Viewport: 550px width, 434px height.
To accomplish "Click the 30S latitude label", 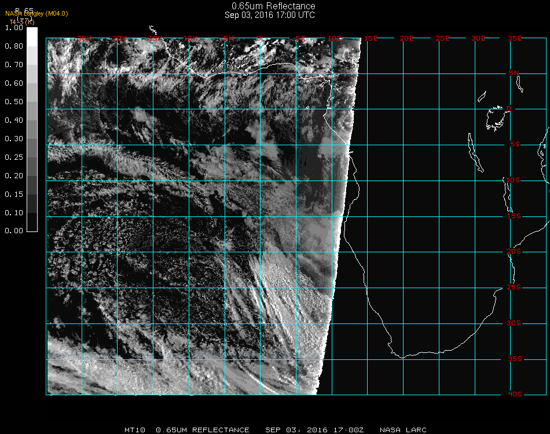I will [514, 323].
